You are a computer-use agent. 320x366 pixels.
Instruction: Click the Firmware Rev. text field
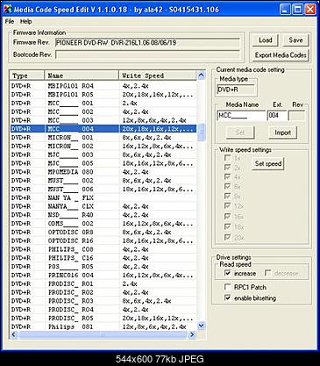pos(147,42)
